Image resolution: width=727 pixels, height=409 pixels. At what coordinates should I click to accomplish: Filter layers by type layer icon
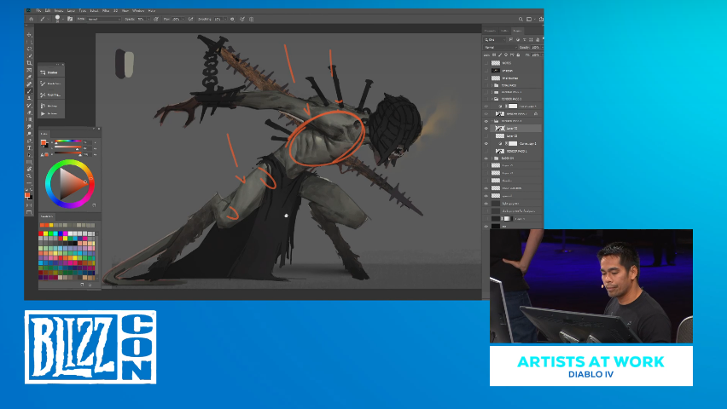click(x=525, y=40)
